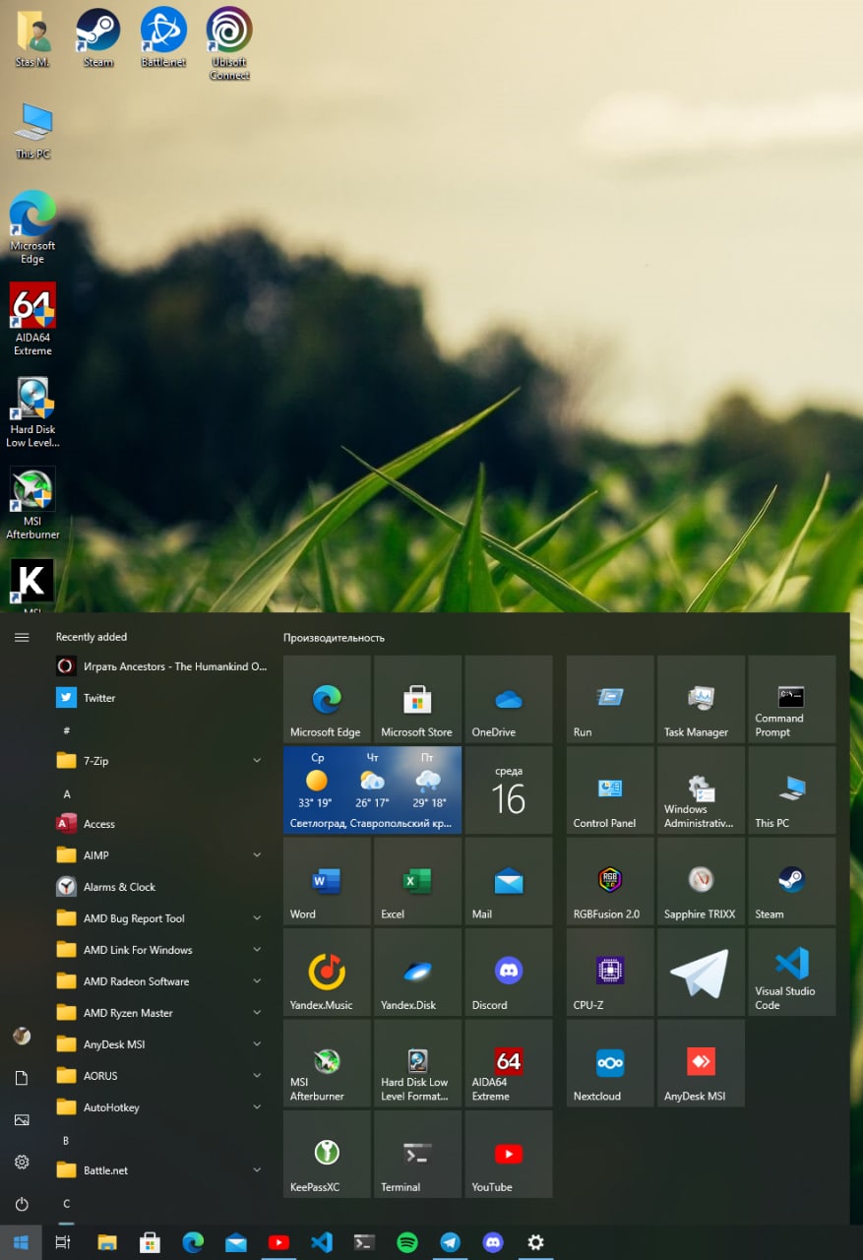Open Hard Disk Low Level Format tile
Screen dimensions: 863x1260
pos(417,1063)
